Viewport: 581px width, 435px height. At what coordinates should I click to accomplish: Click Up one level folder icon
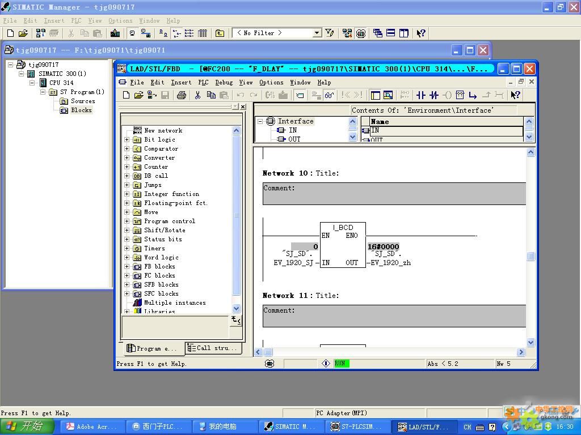click(220, 33)
